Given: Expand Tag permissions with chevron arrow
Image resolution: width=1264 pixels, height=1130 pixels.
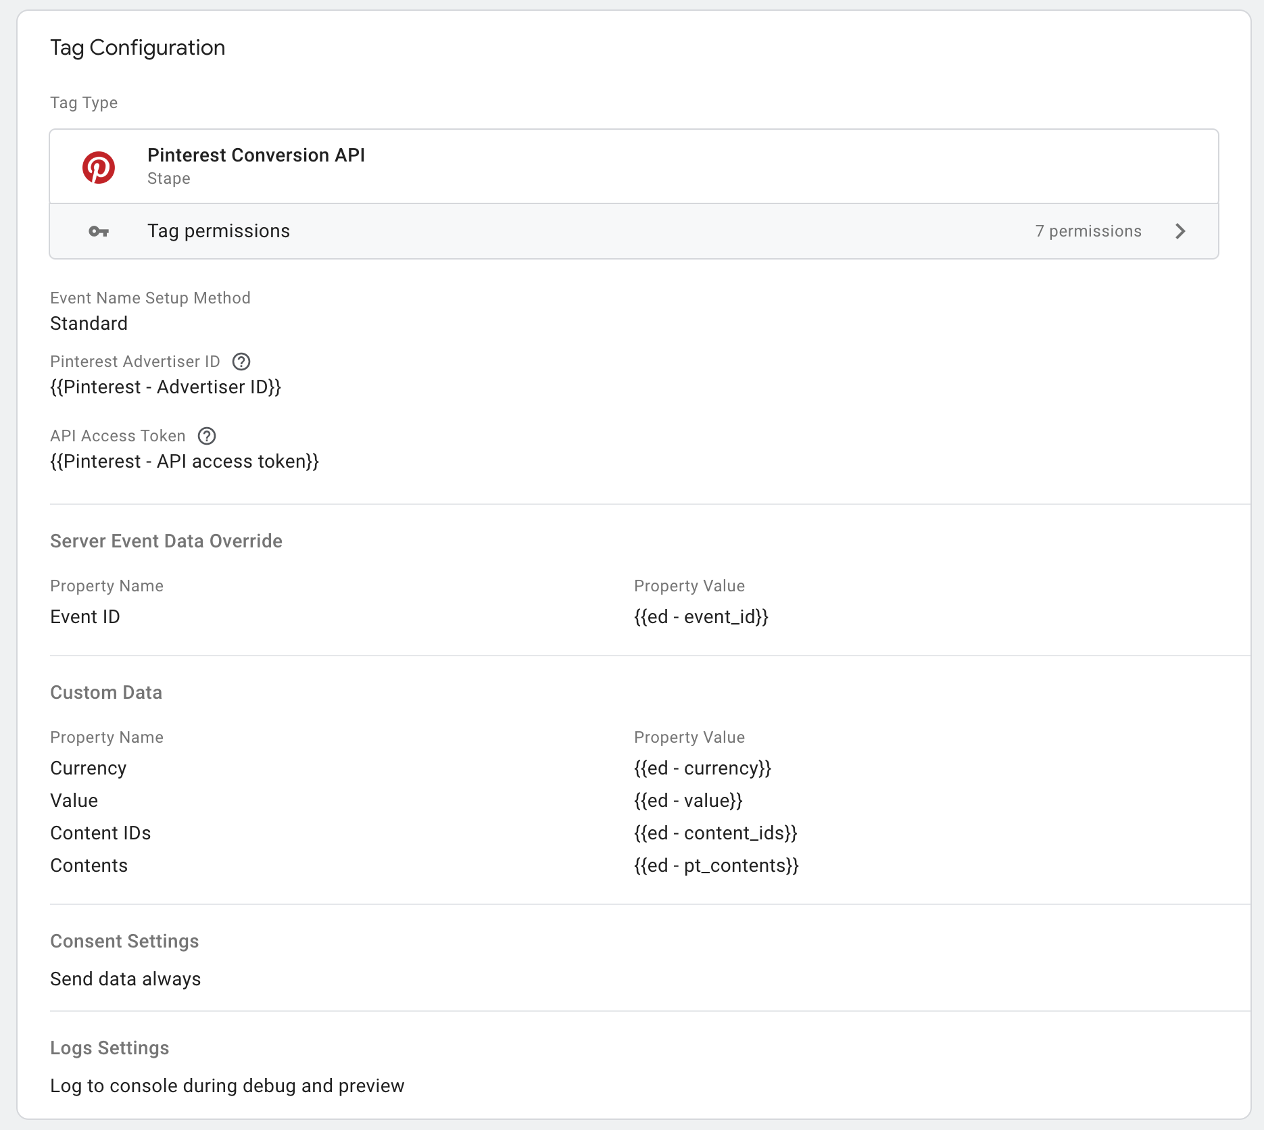Looking at the screenshot, I should (x=1180, y=232).
